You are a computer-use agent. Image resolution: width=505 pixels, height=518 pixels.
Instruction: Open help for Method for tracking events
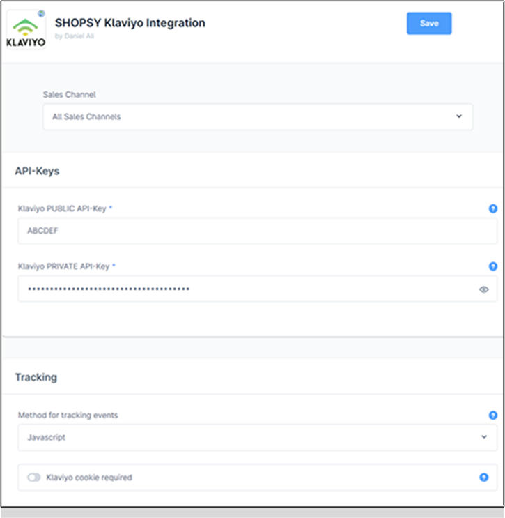pos(492,416)
